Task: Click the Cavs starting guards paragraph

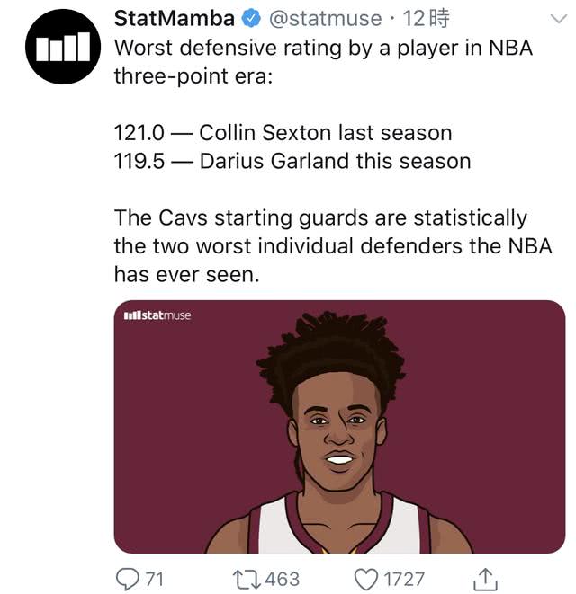Action: point(333,246)
